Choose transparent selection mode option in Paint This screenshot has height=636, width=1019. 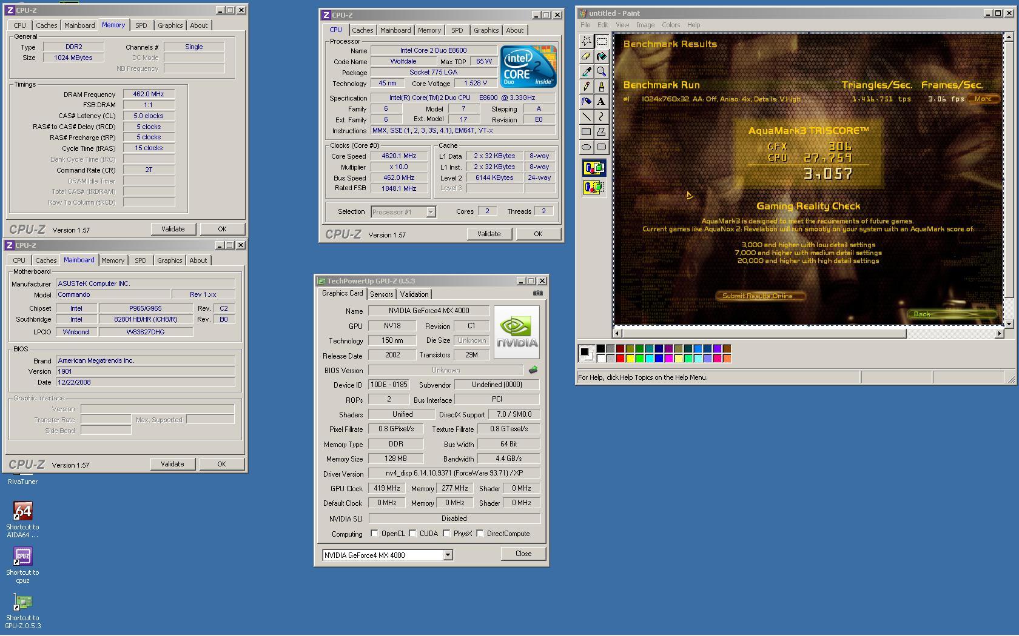coord(594,187)
